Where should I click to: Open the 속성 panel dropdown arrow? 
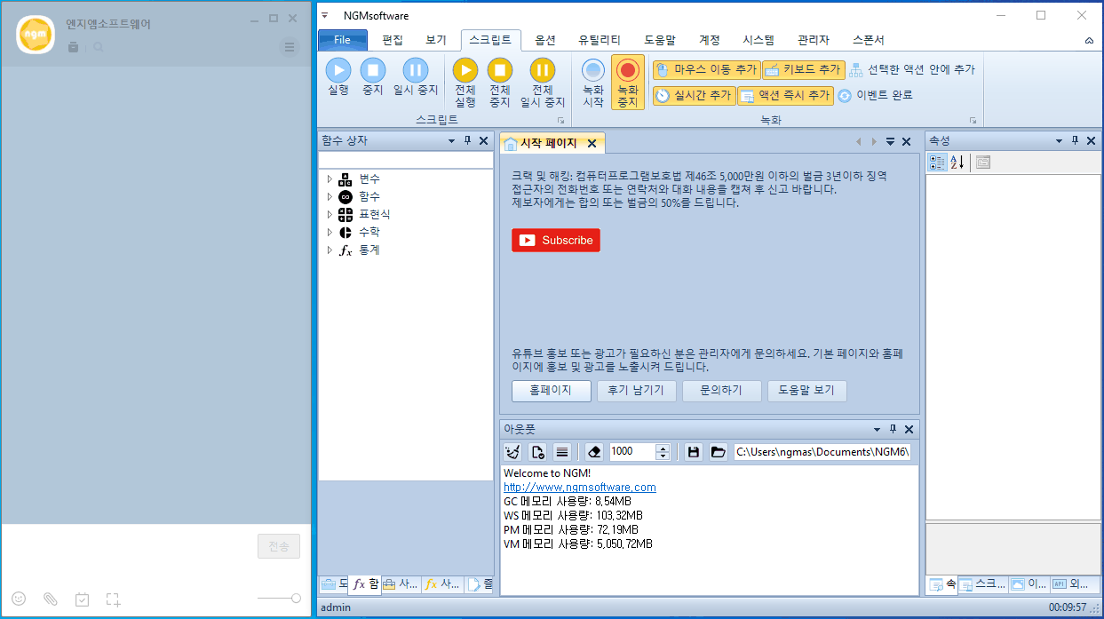click(1059, 140)
